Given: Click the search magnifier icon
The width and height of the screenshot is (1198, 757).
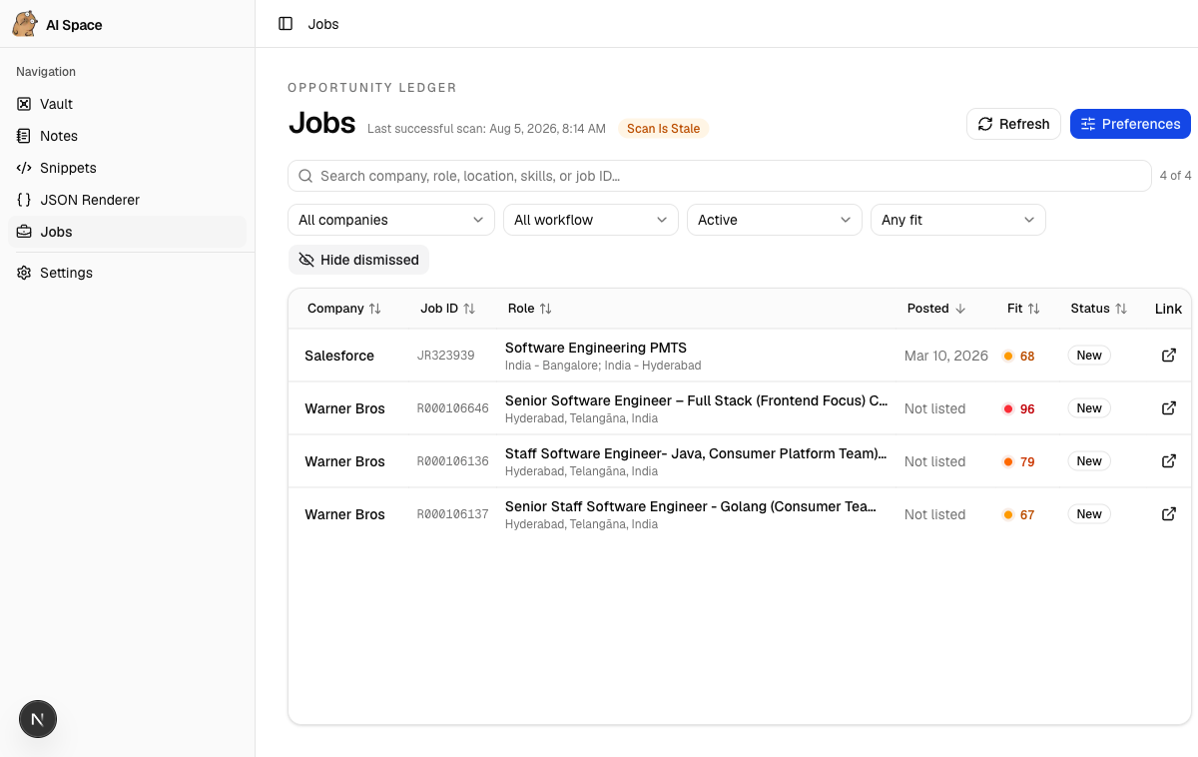Looking at the screenshot, I should pyautogui.click(x=305, y=176).
